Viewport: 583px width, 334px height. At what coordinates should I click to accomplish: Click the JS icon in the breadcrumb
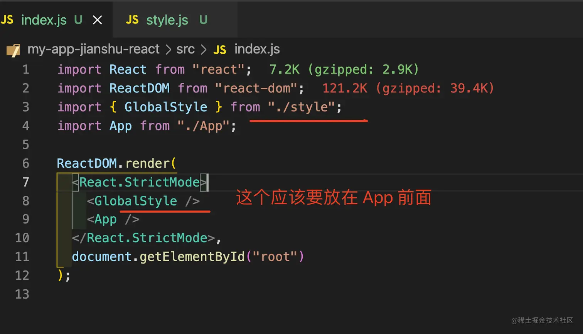pos(220,50)
